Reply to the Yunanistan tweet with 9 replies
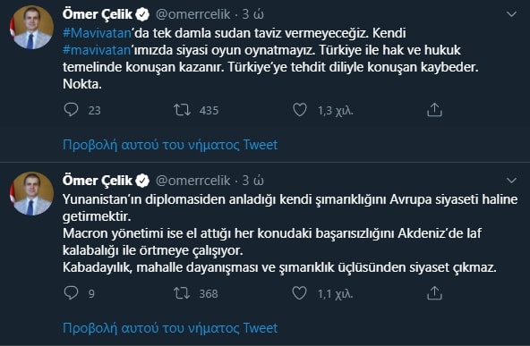 coord(71,293)
